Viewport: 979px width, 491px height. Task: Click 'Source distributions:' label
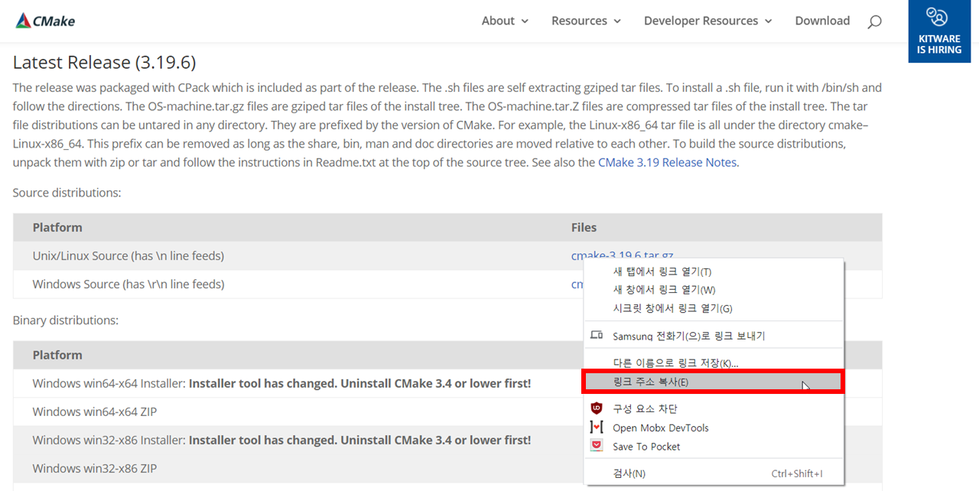(67, 193)
